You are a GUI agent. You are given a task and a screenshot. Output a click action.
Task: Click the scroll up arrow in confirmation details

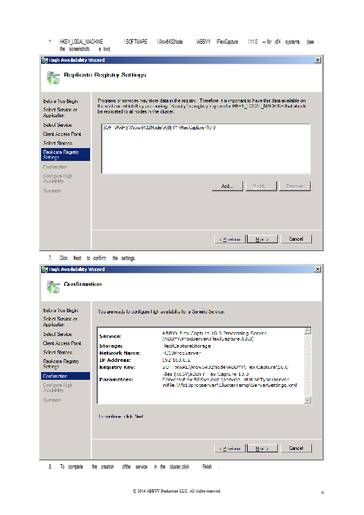click(307, 331)
